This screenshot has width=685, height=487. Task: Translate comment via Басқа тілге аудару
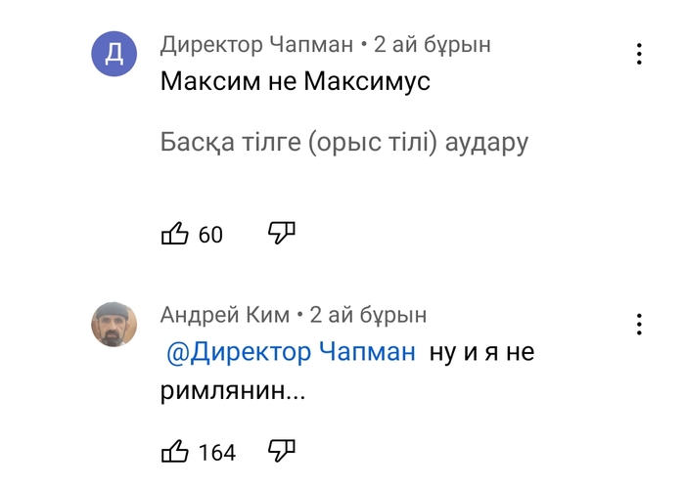click(x=344, y=143)
